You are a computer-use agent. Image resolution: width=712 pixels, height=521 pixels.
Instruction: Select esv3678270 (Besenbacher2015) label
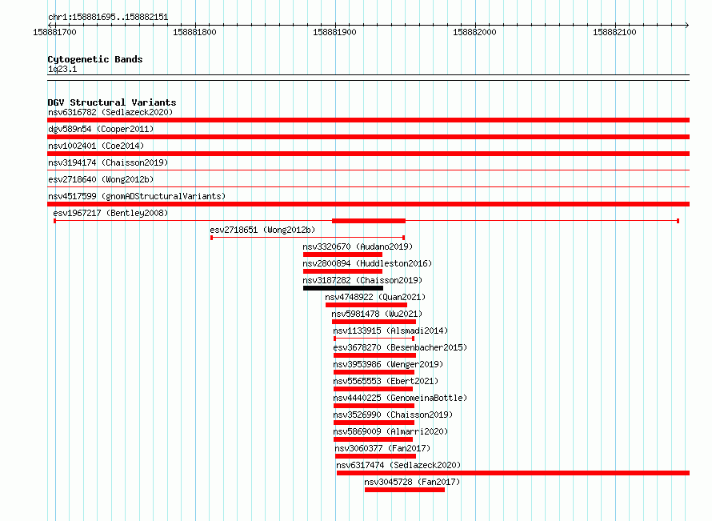[399, 347]
